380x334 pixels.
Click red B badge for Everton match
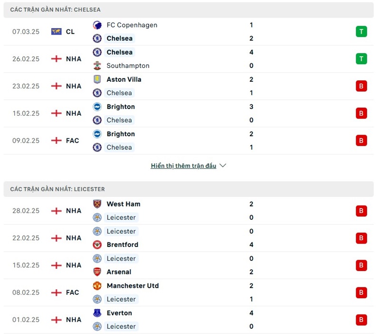pos(361,320)
